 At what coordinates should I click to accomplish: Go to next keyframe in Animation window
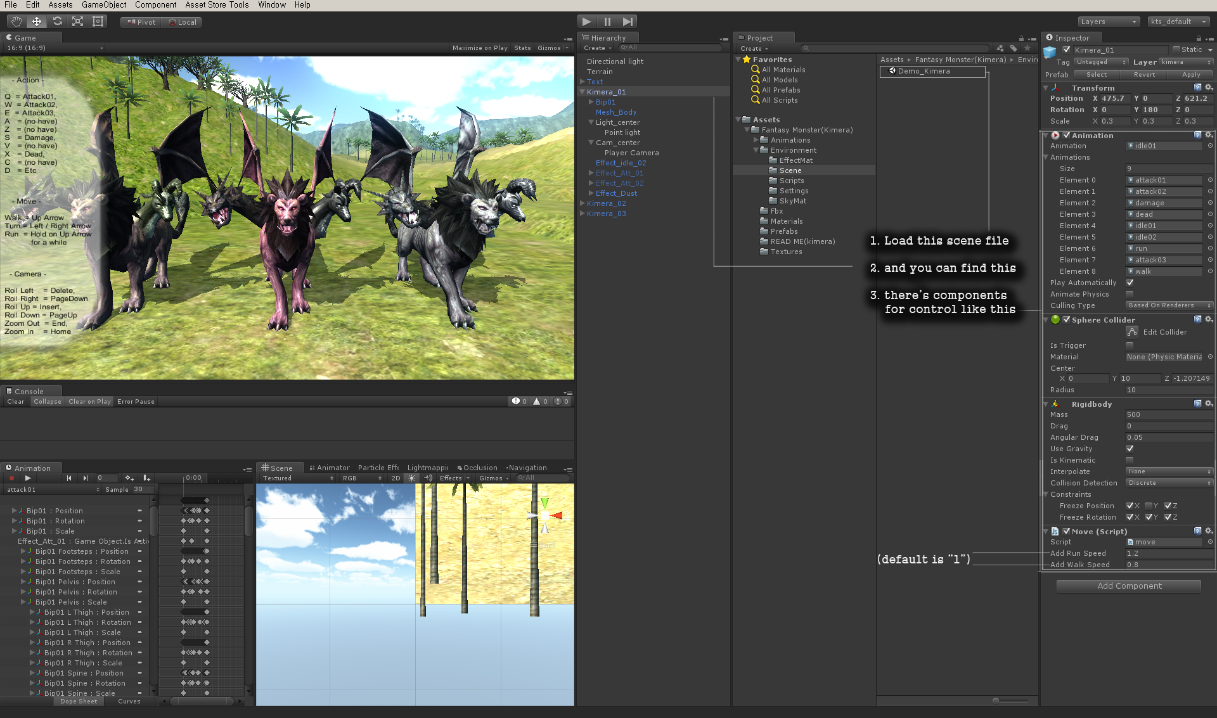point(85,478)
